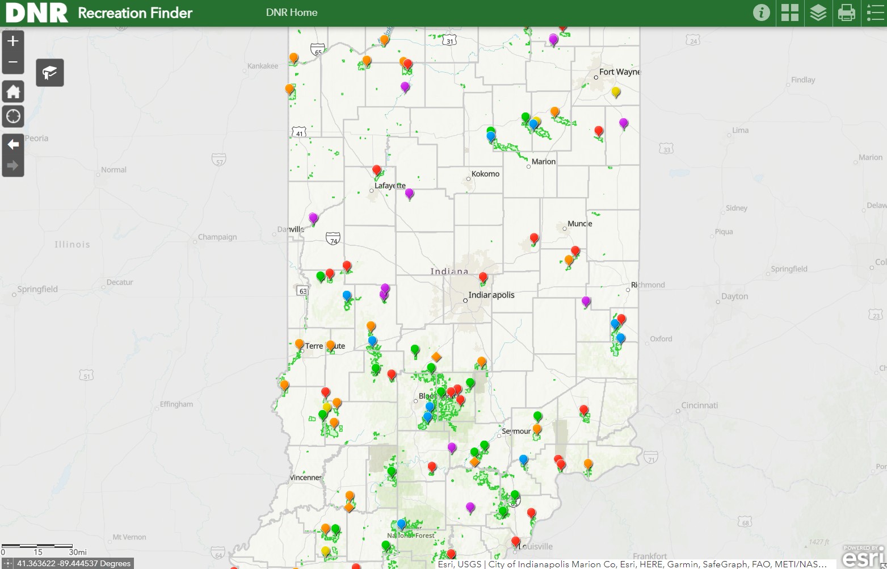This screenshot has width=887, height=569.
Task: Go back to the previous map extent
Action: point(12,144)
